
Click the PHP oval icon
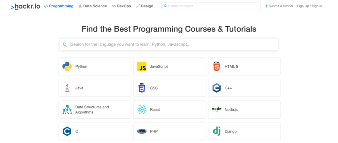pyautogui.click(x=142, y=131)
